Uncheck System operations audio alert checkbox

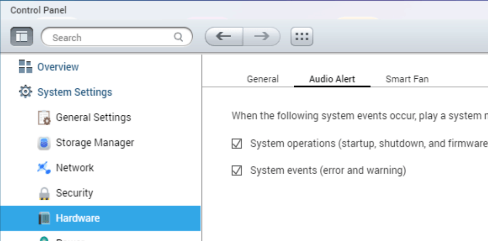pos(237,144)
